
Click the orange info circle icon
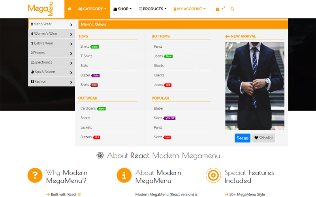click(124, 176)
